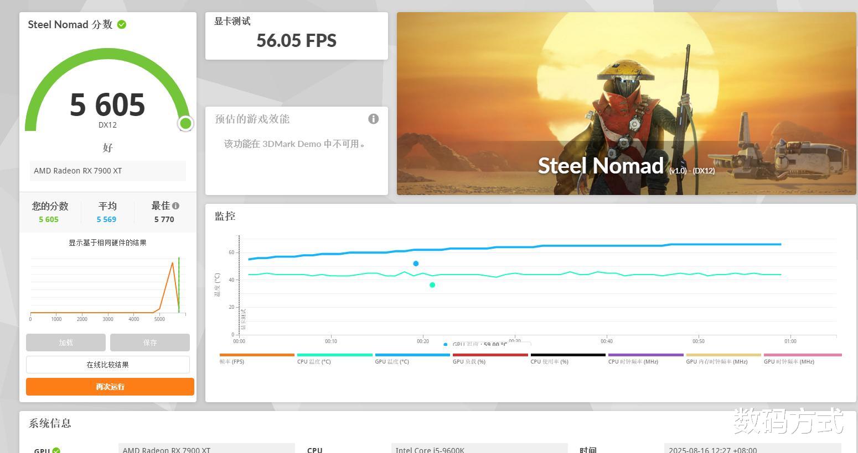858x453 pixels.
Task: Click the green check beside the GPU label
Action: (x=56, y=451)
